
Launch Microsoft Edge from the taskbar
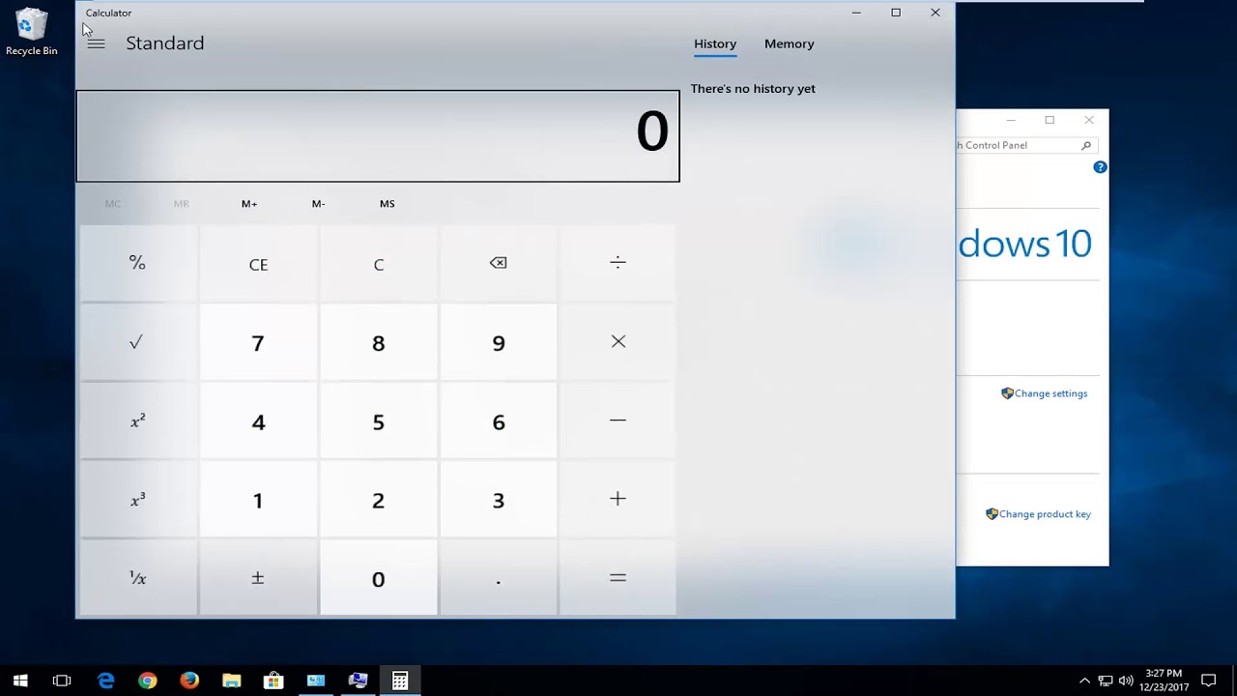[x=106, y=681]
